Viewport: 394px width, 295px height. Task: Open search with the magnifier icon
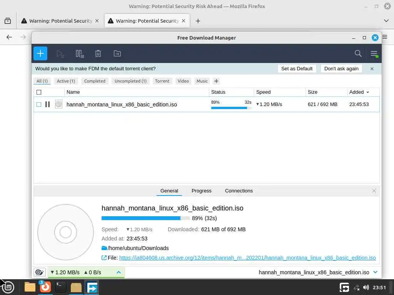point(358,53)
